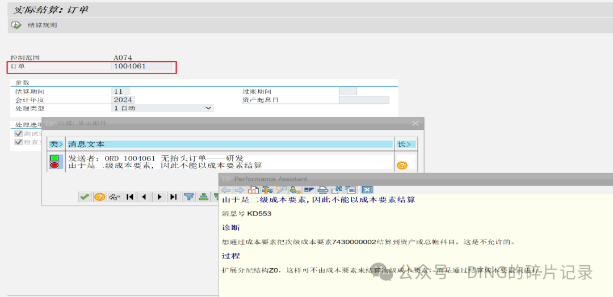Click the message number text KD553
Image resolution: width=613 pixels, height=297 pixels.
pyautogui.click(x=259, y=214)
